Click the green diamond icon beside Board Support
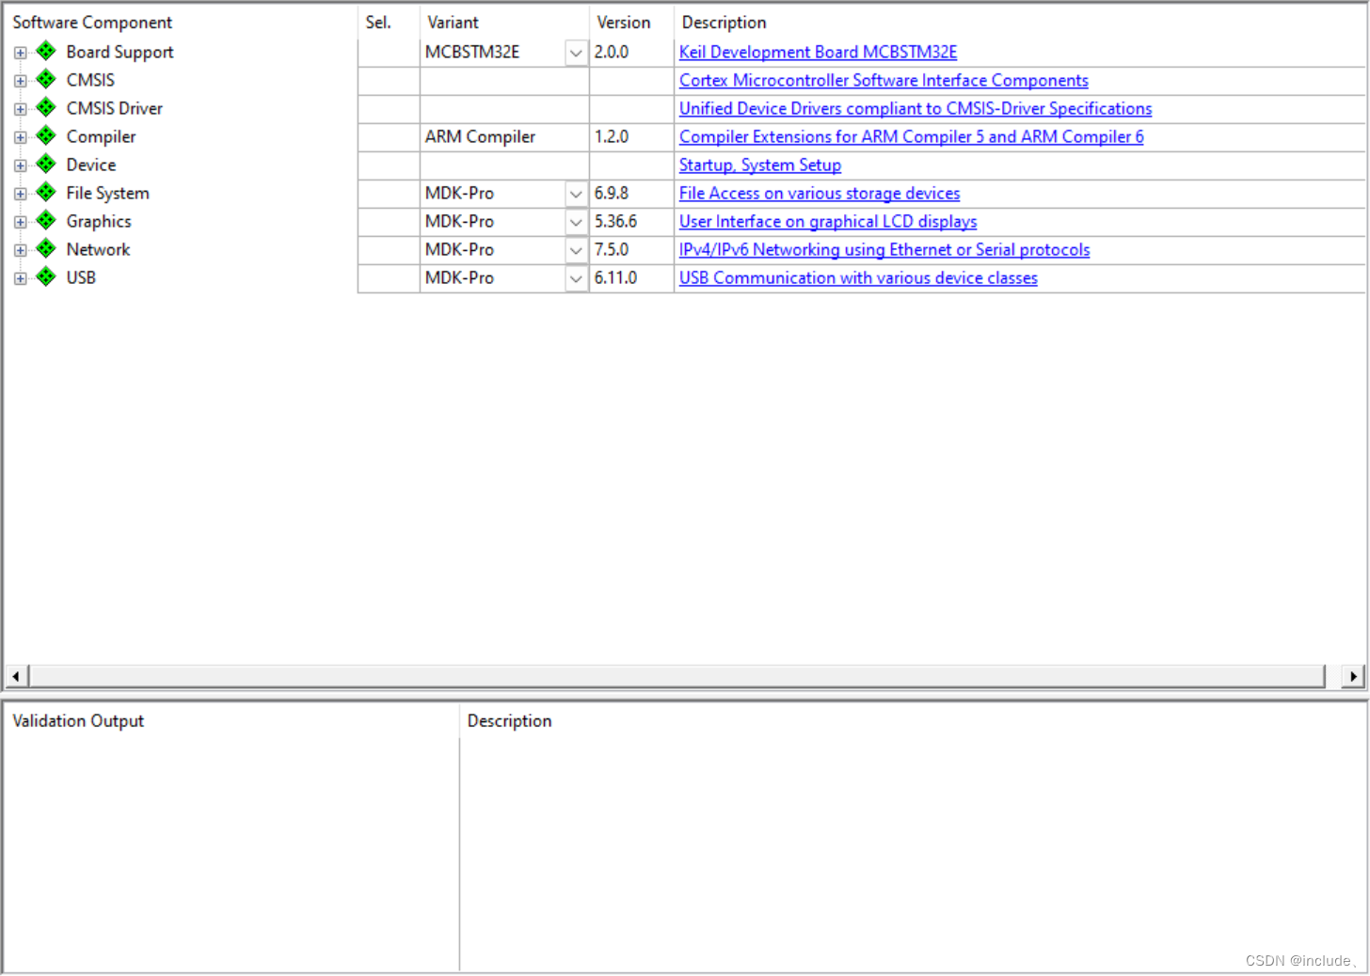 pos(46,51)
